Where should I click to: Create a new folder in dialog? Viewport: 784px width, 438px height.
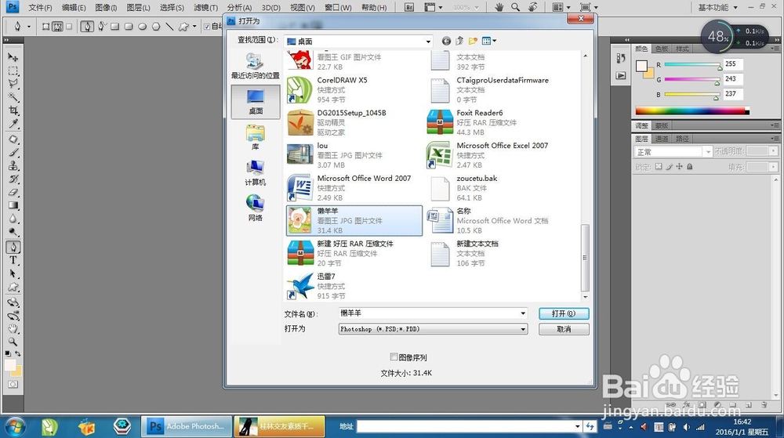[x=473, y=41]
